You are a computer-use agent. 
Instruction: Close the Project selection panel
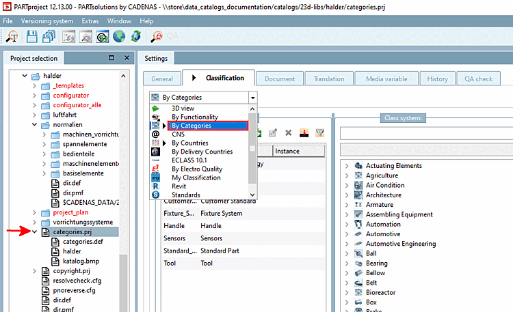127,58
